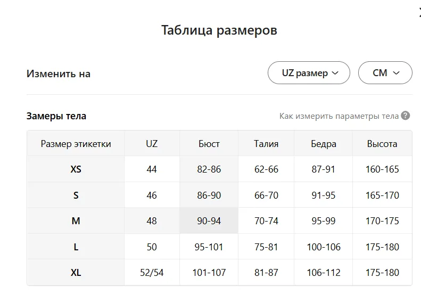Open the UZ размер dropdown
421x294 pixels.
click(309, 73)
